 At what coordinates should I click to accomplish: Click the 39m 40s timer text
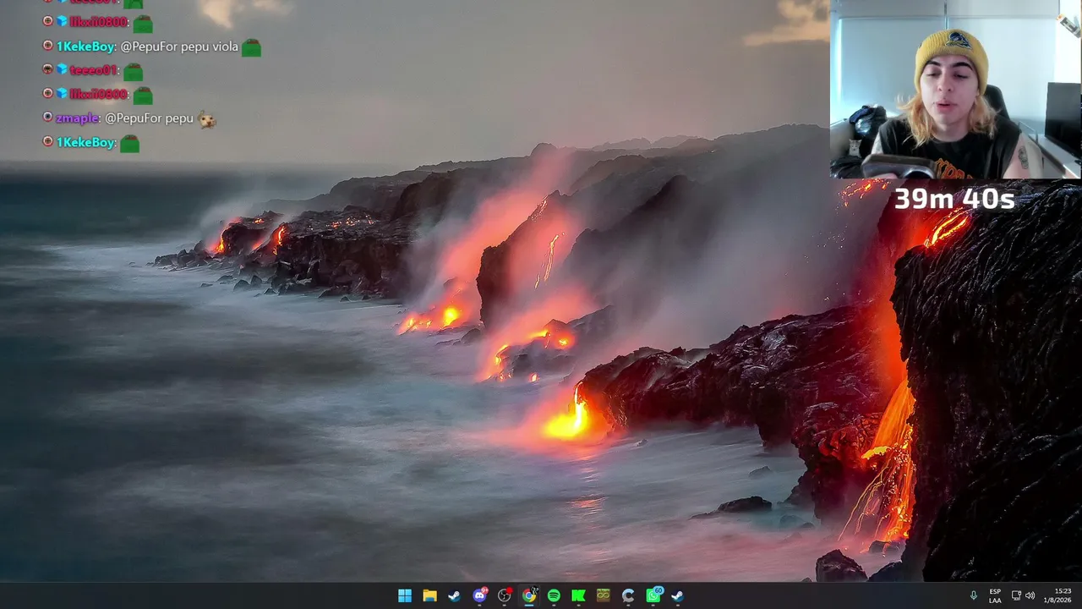coord(954,199)
